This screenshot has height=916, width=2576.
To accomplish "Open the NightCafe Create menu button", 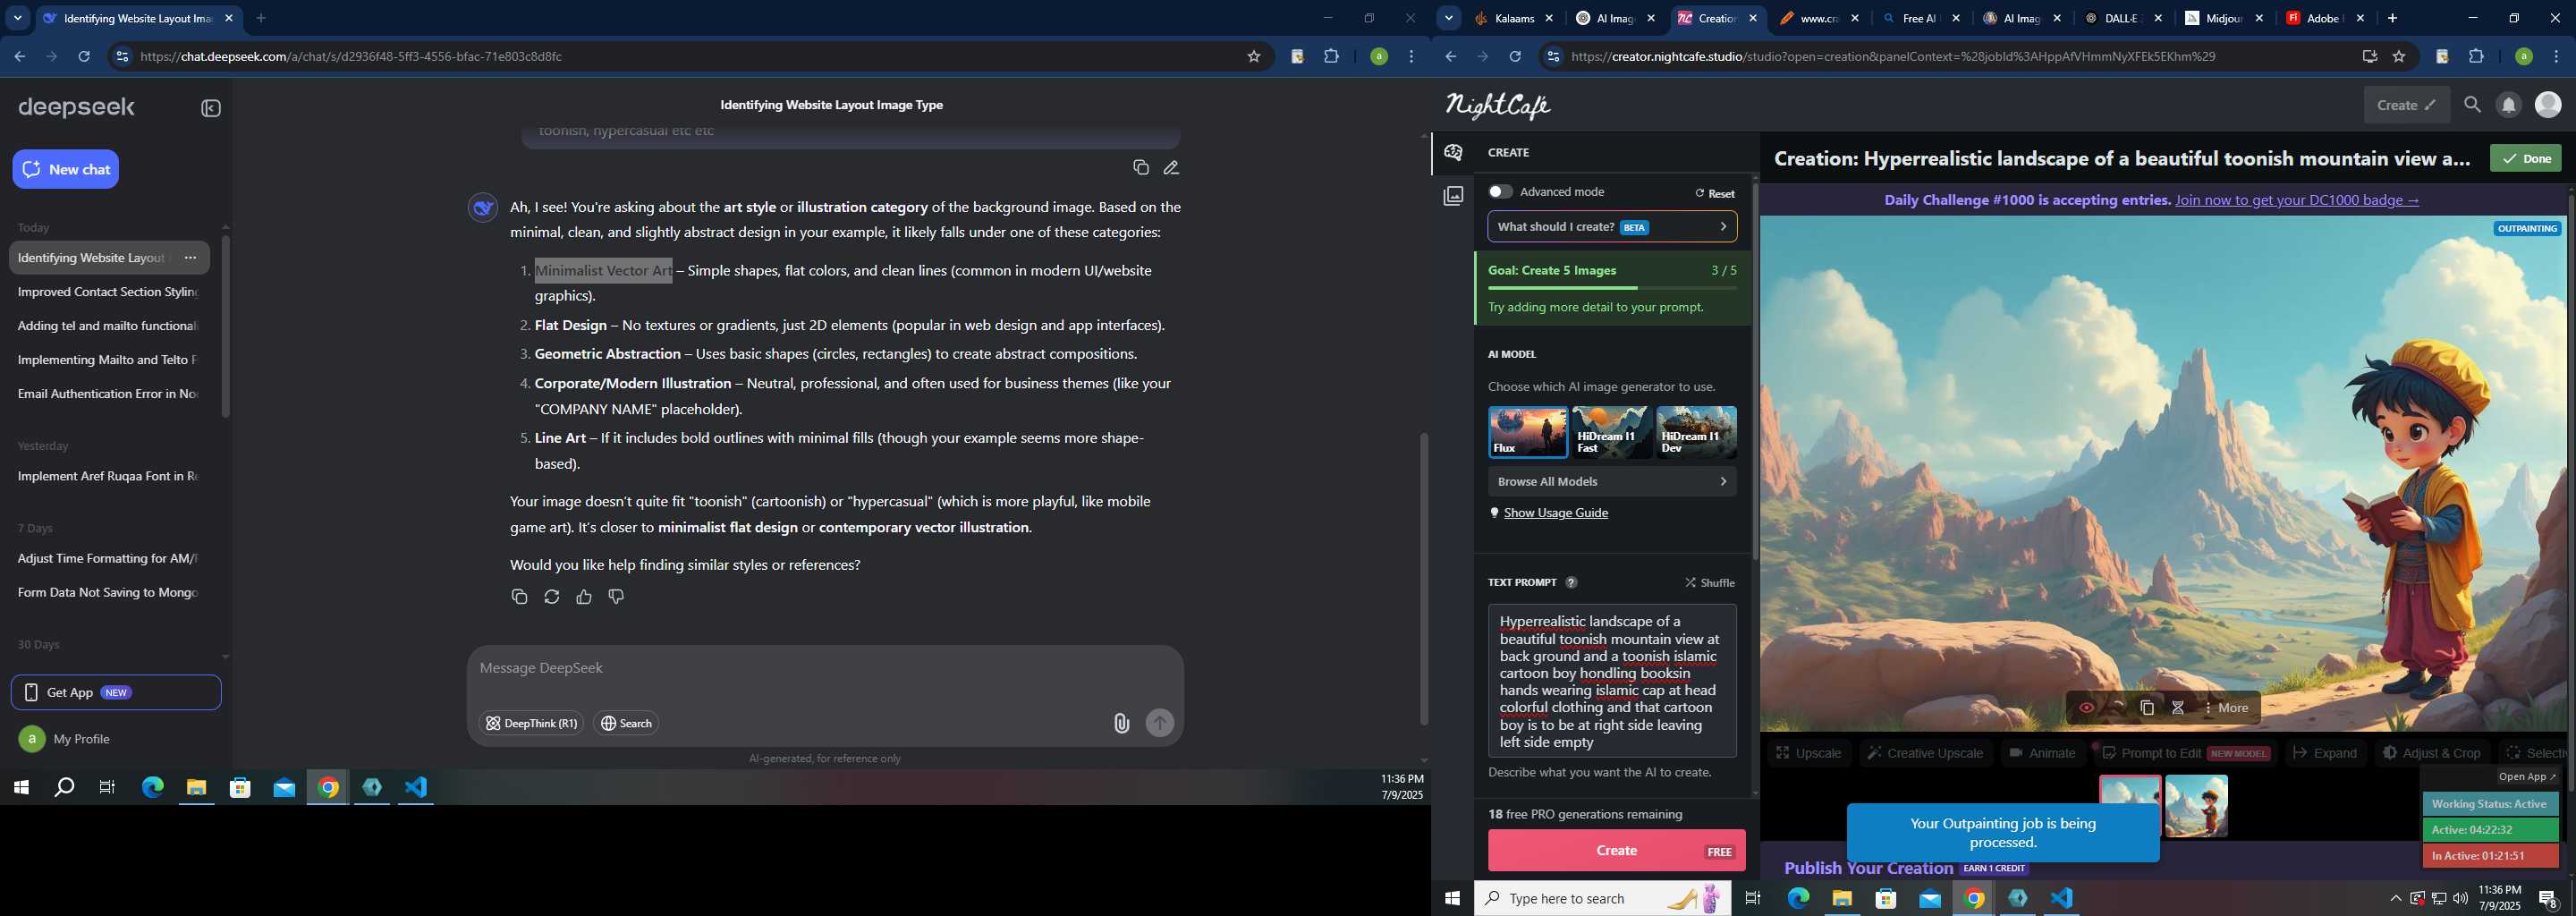I will click(x=2406, y=105).
